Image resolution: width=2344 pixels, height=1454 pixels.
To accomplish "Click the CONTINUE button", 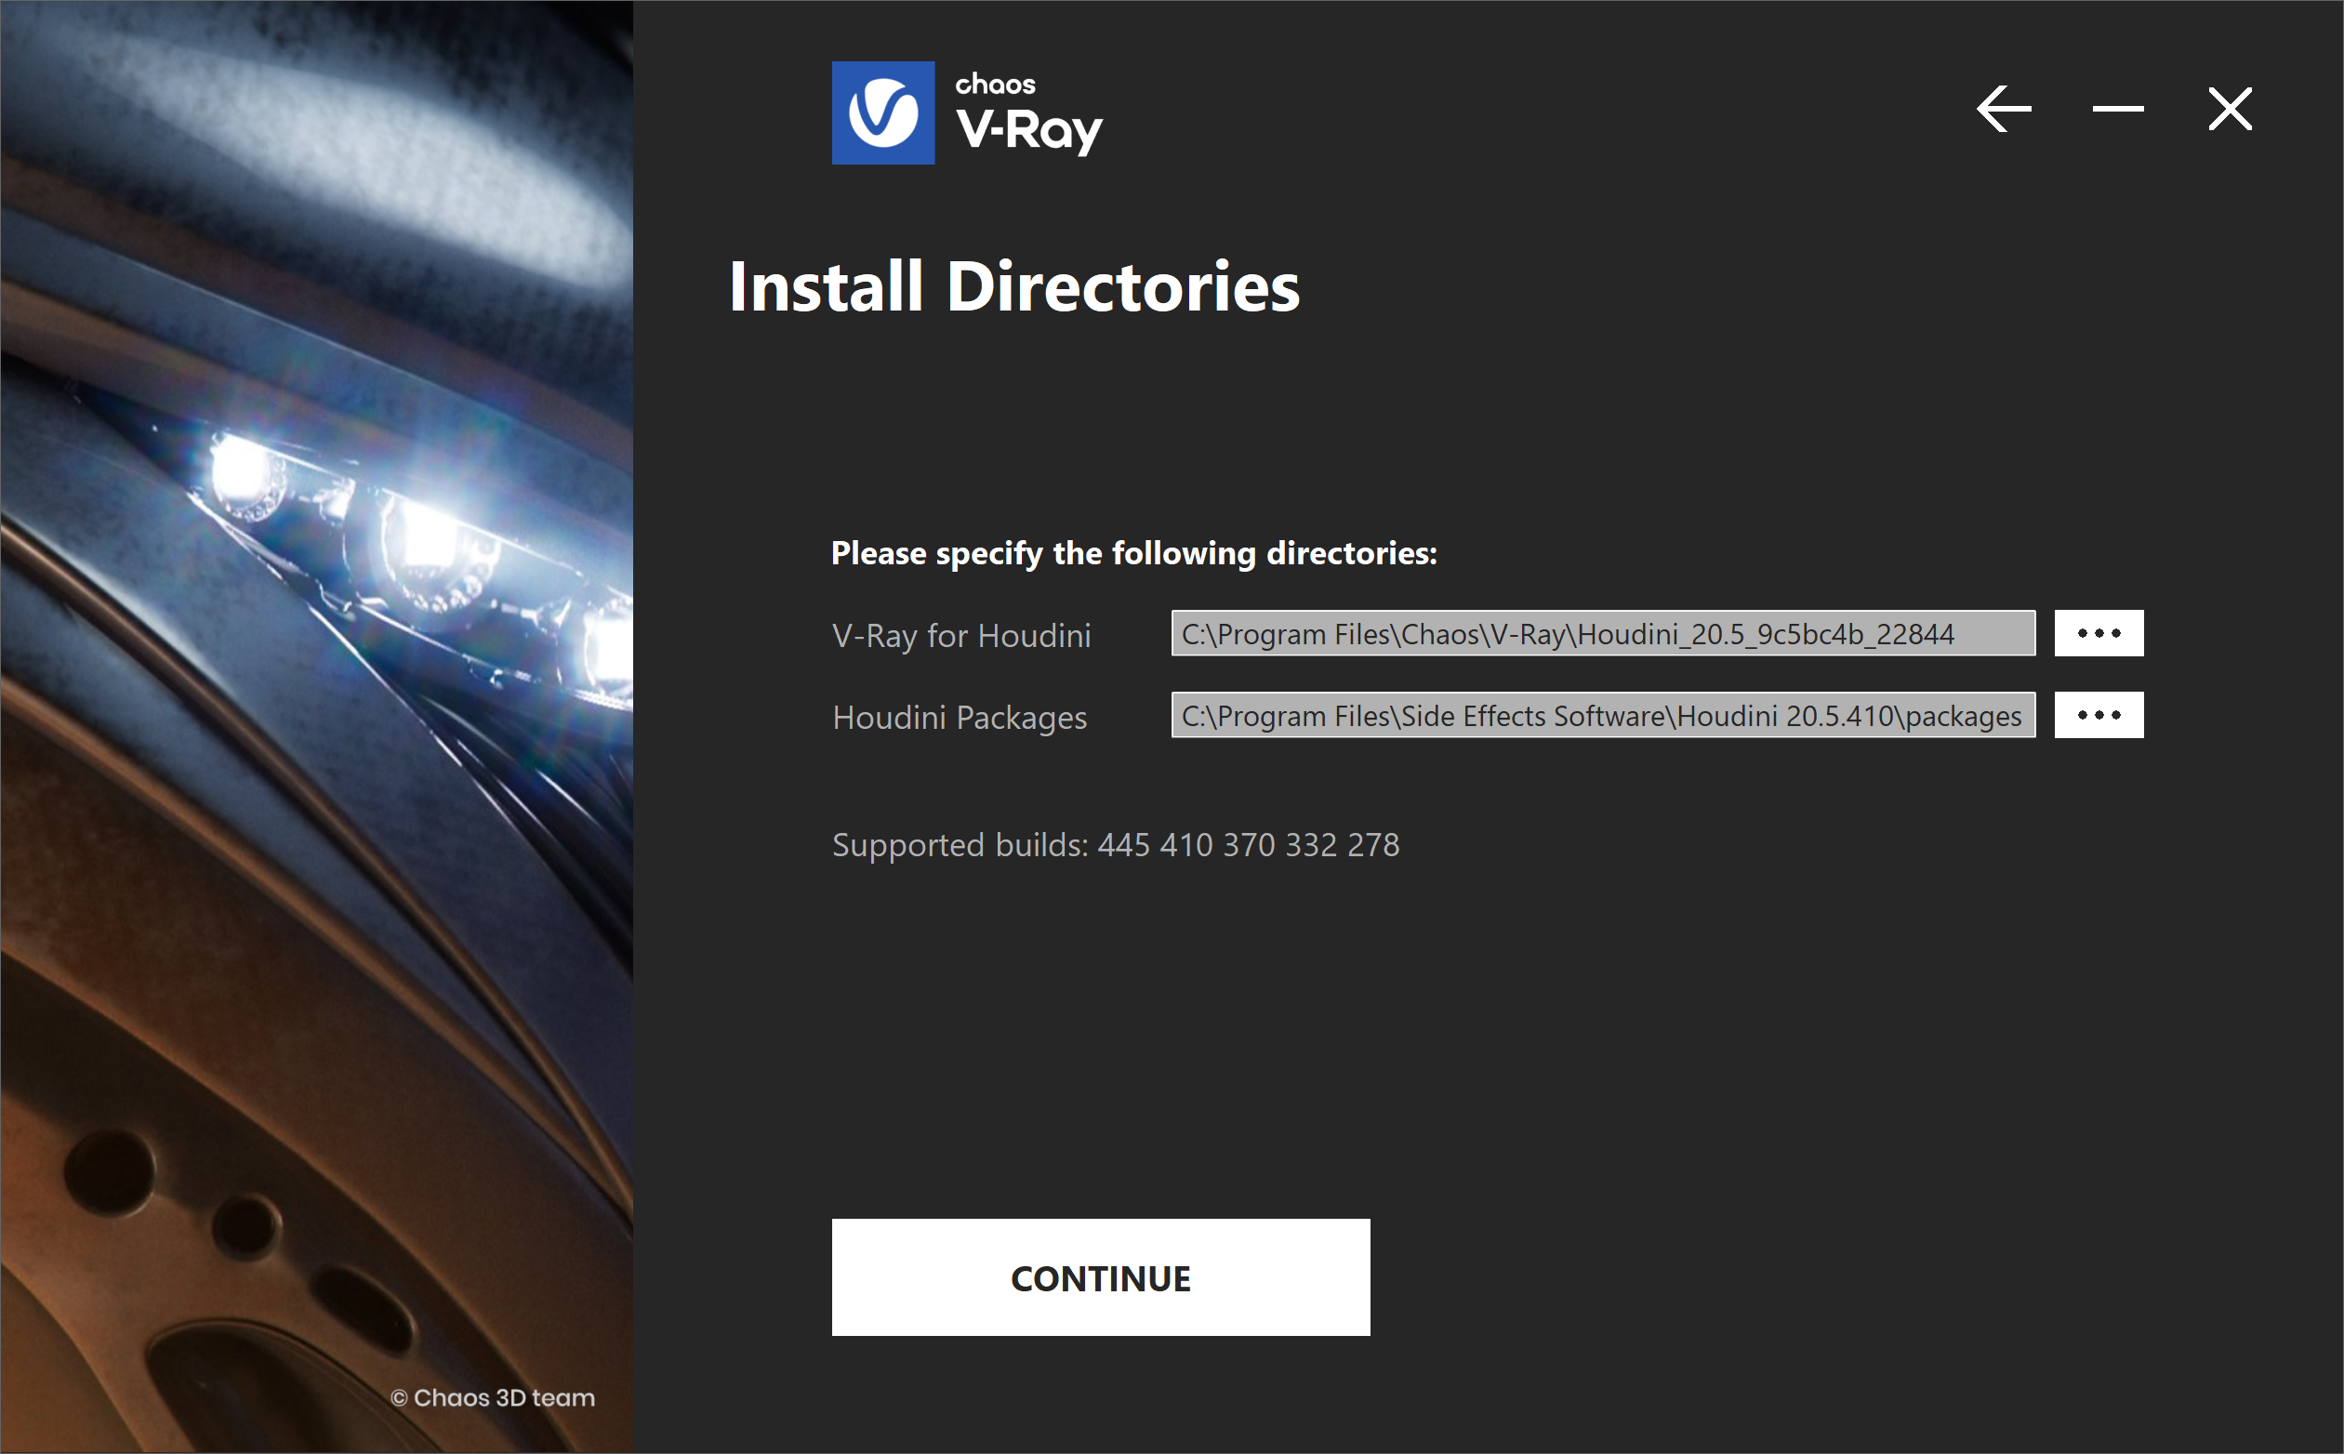I will coord(1100,1277).
